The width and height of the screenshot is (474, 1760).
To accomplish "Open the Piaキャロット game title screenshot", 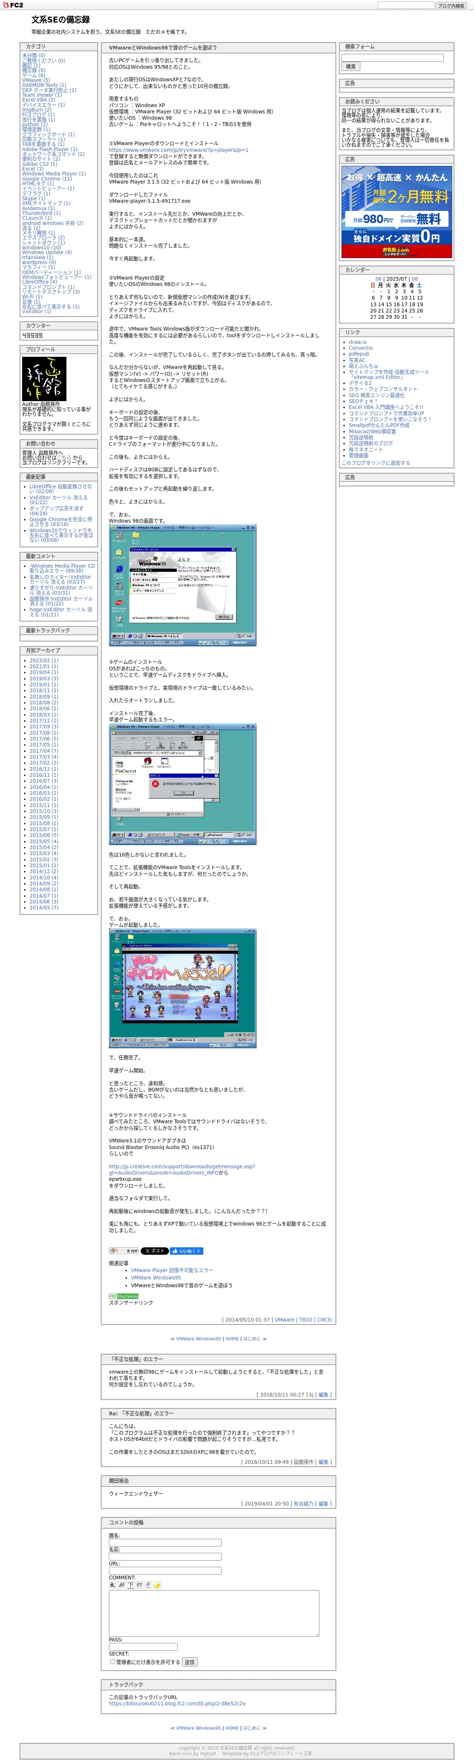I will [x=183, y=989].
